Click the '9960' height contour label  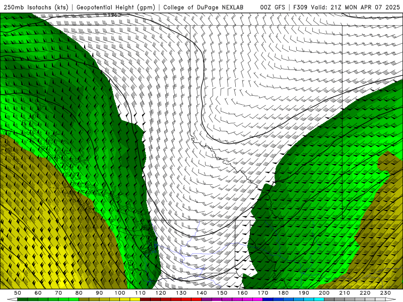pos(114,15)
